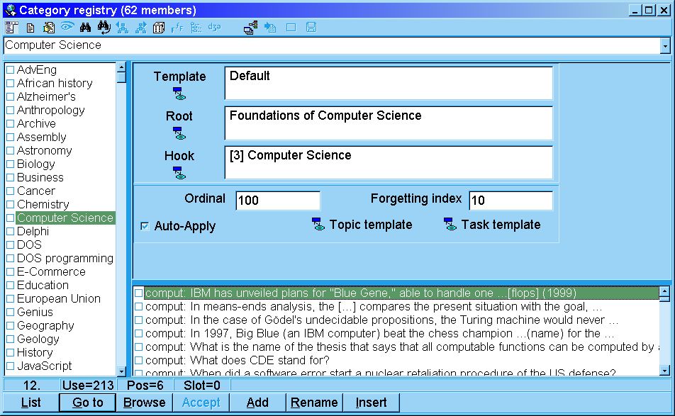This screenshot has height=416, width=675.
Task: Click the font letters toolbar icon
Action: [177, 28]
